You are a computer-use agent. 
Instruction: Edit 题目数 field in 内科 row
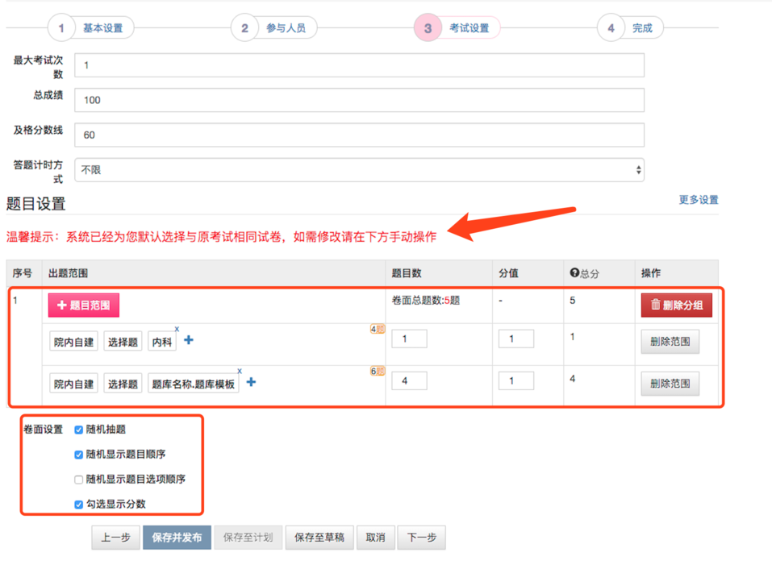click(x=409, y=339)
